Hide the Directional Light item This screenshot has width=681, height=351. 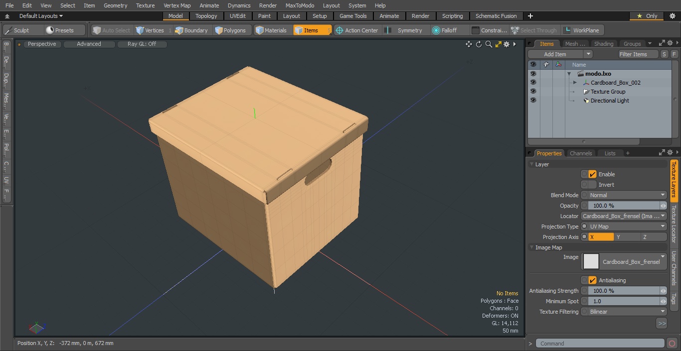click(533, 101)
